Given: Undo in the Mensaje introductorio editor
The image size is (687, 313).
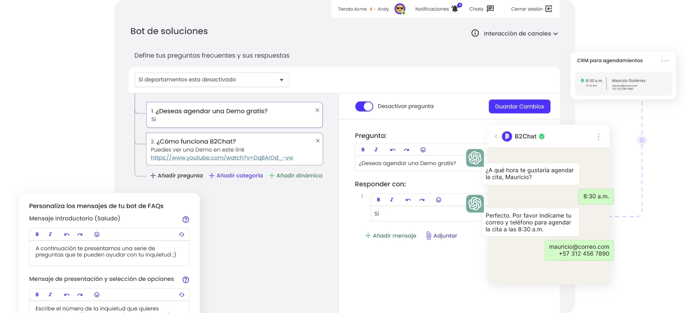Looking at the screenshot, I should (67, 234).
